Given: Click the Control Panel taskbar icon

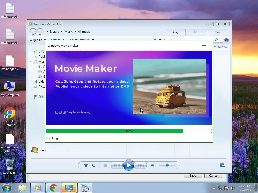Looking at the screenshot, I should point(69,188).
